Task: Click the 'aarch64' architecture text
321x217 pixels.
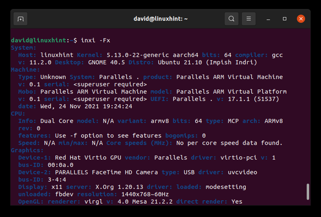Action: 185,55
